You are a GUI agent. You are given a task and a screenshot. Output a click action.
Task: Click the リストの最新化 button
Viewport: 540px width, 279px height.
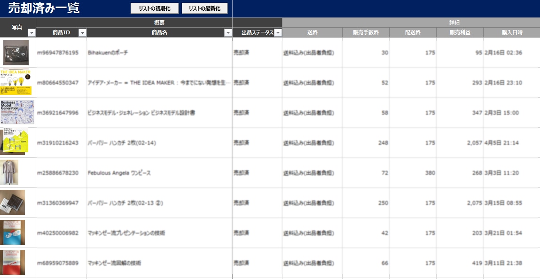point(204,8)
